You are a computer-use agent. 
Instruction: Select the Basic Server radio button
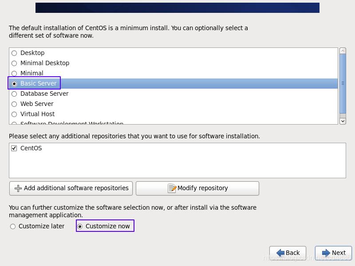pos(14,84)
